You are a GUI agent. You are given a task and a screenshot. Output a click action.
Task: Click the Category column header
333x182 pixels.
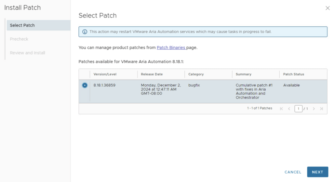(x=196, y=74)
